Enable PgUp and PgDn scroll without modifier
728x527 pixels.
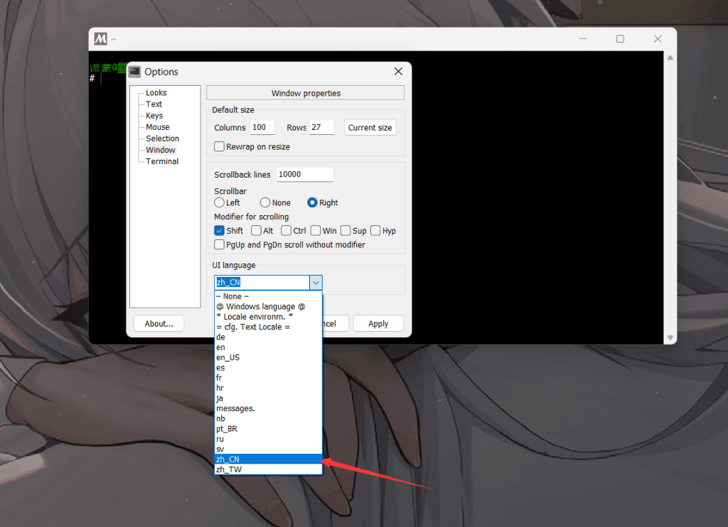click(x=219, y=244)
